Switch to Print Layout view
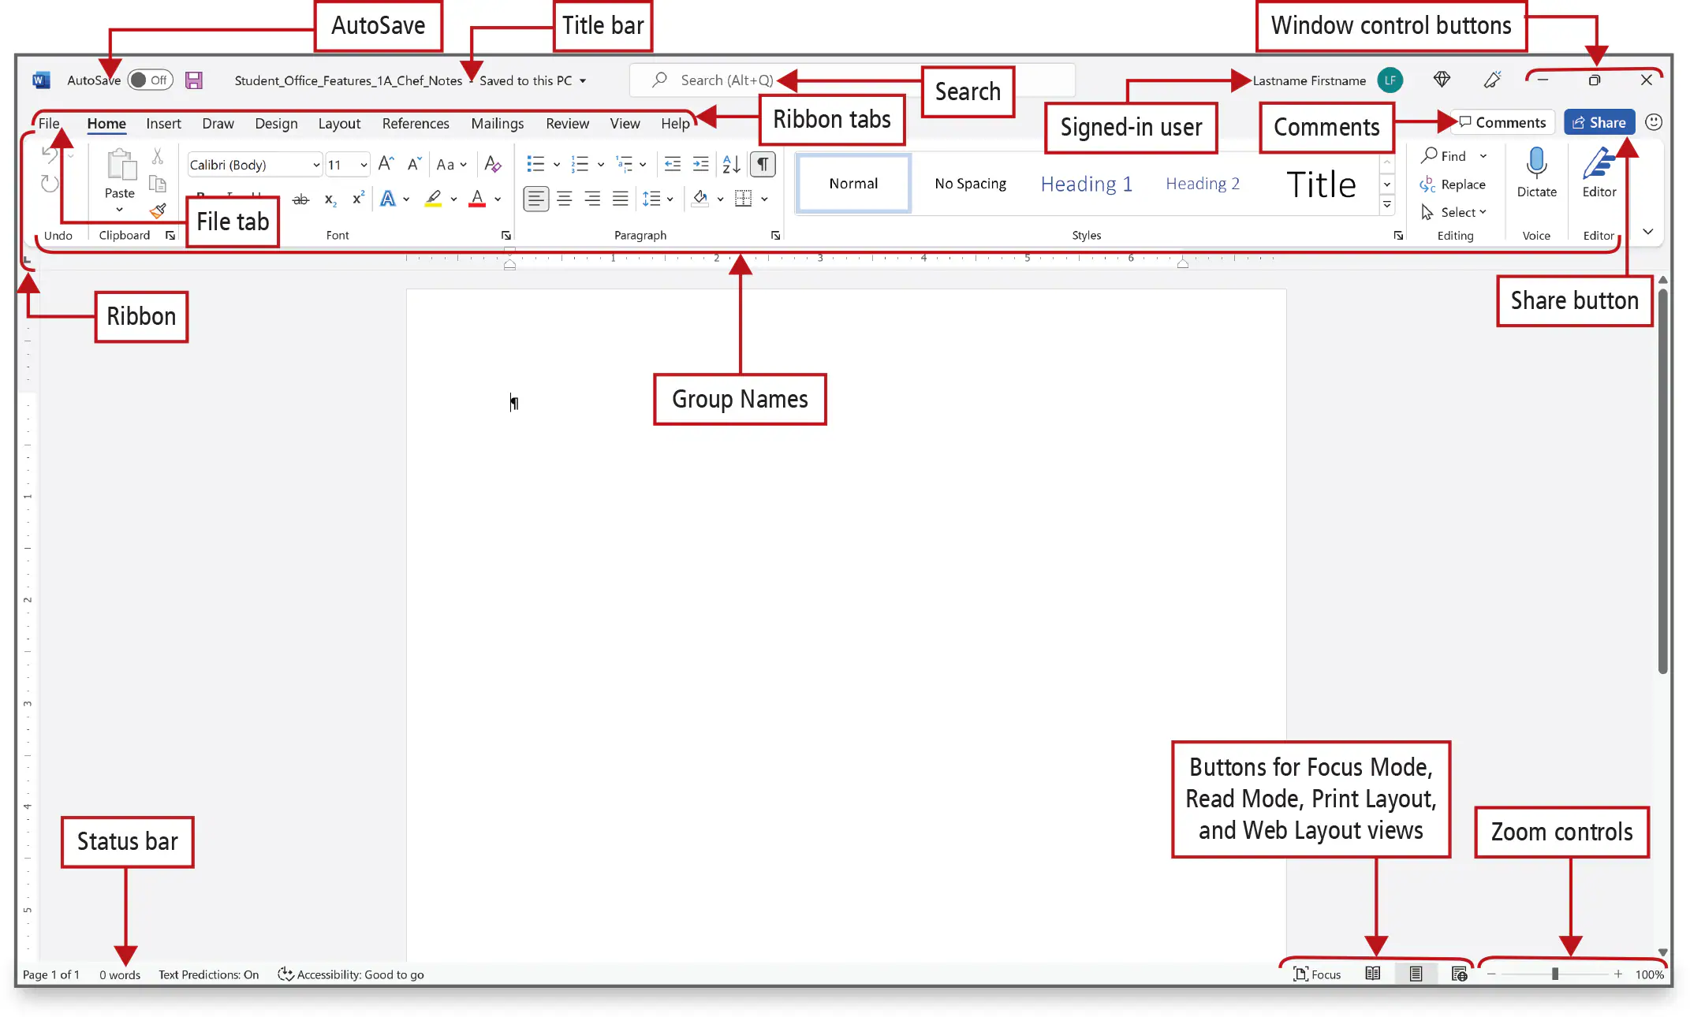This screenshot has width=1690, height=1017. (x=1416, y=974)
